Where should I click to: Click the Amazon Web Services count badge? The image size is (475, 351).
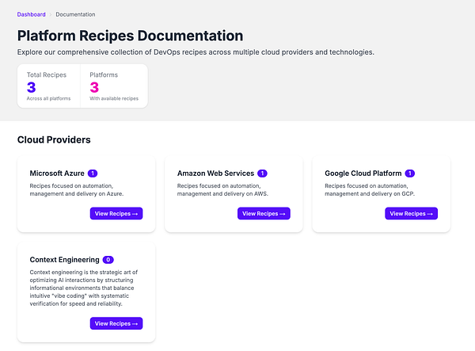pyautogui.click(x=262, y=174)
